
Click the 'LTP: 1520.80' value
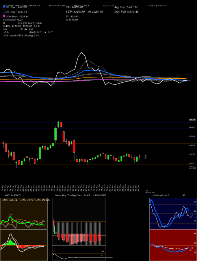[x=75, y=11]
